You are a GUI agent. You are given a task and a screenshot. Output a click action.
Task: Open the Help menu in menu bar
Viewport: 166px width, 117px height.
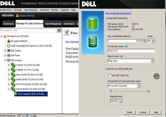point(73,10)
